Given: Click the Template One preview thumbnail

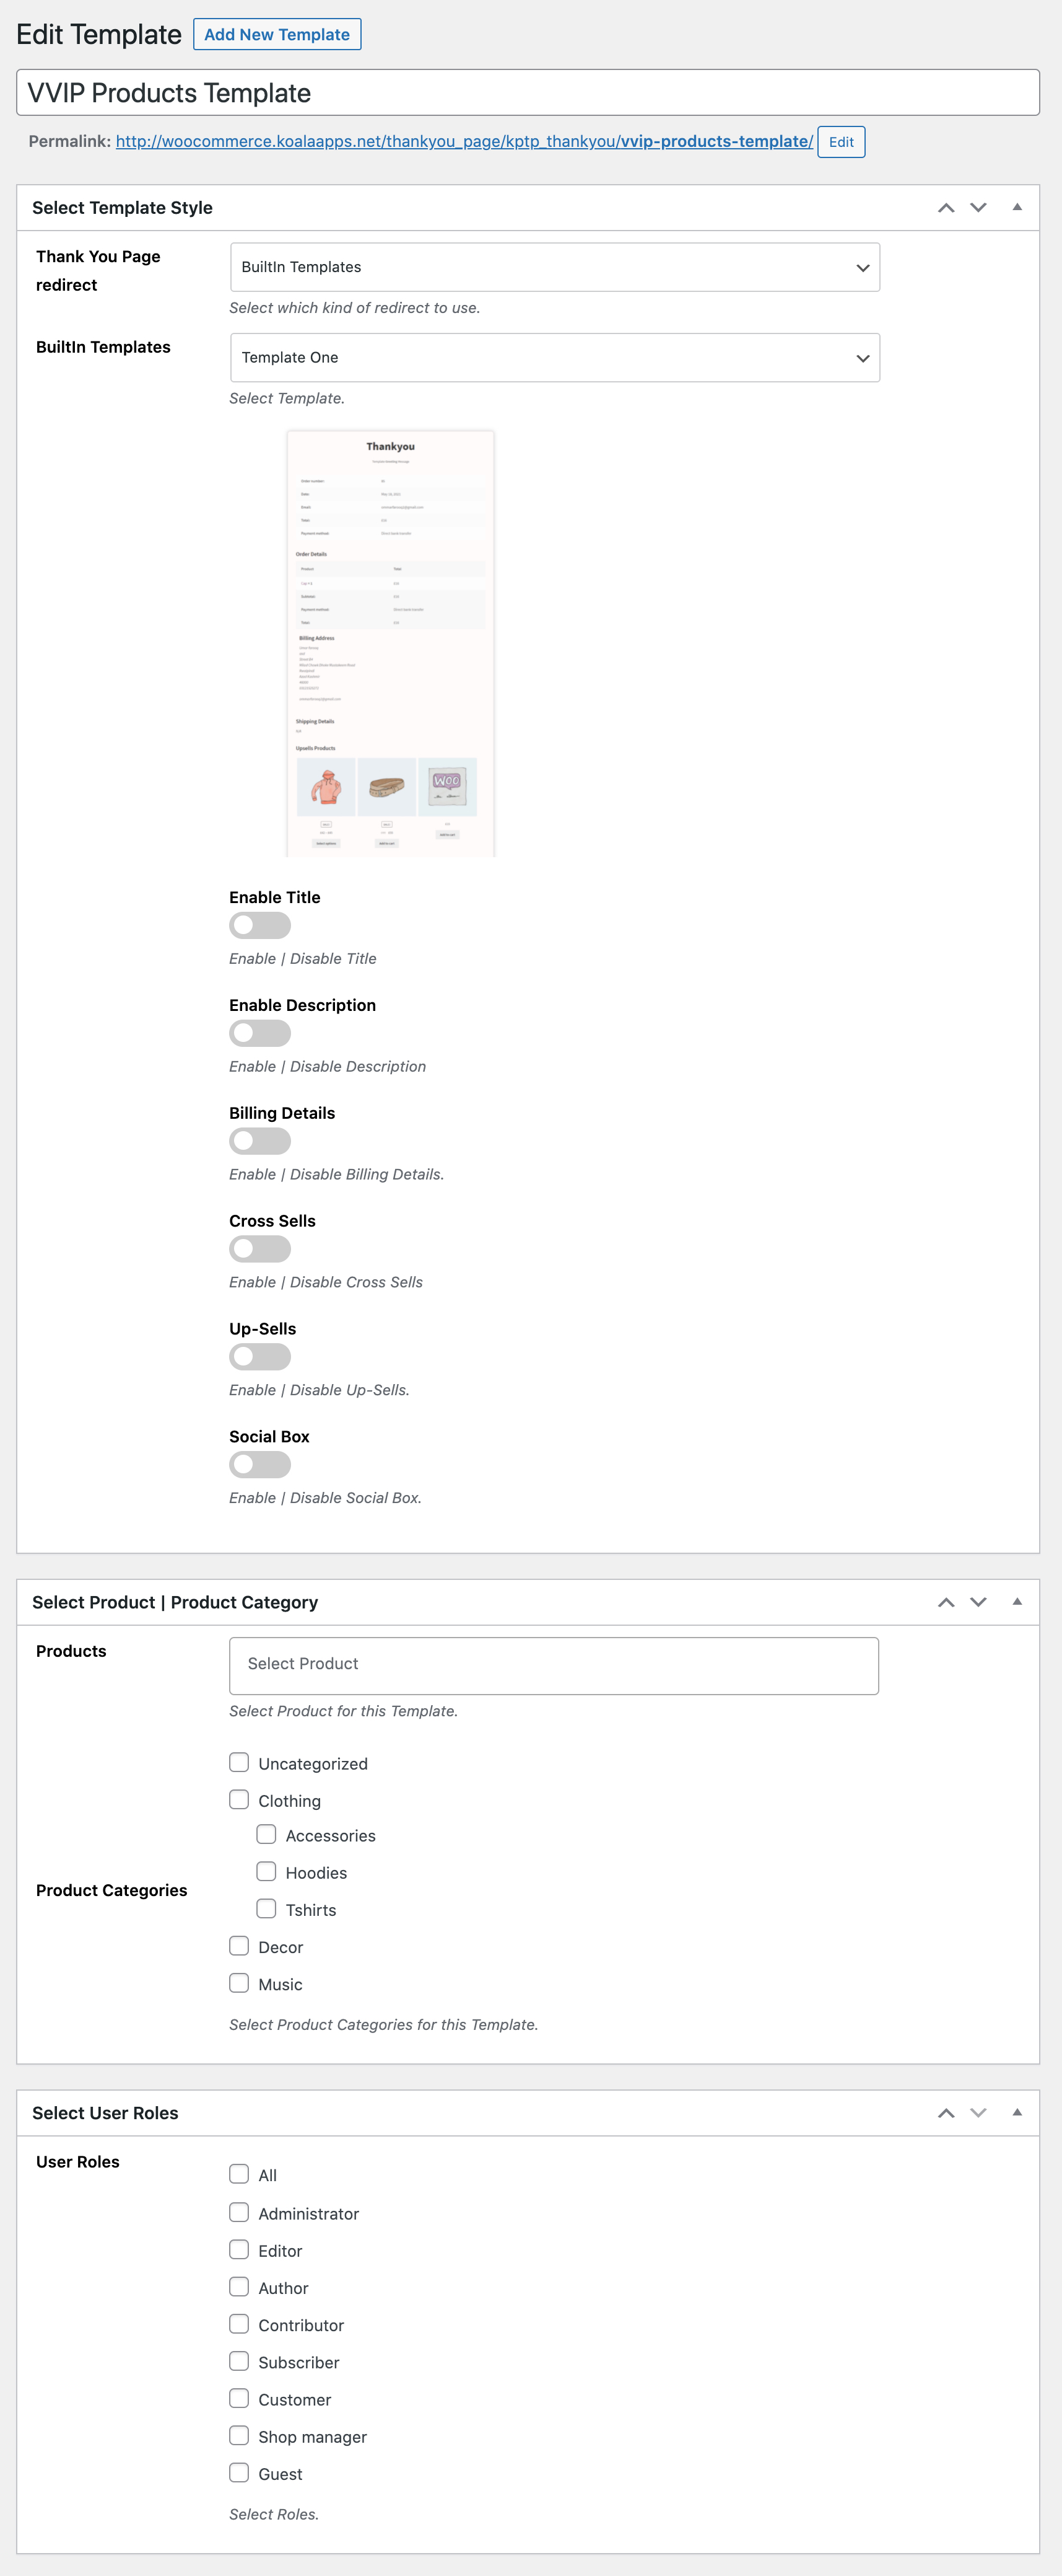Looking at the screenshot, I should click(x=391, y=644).
